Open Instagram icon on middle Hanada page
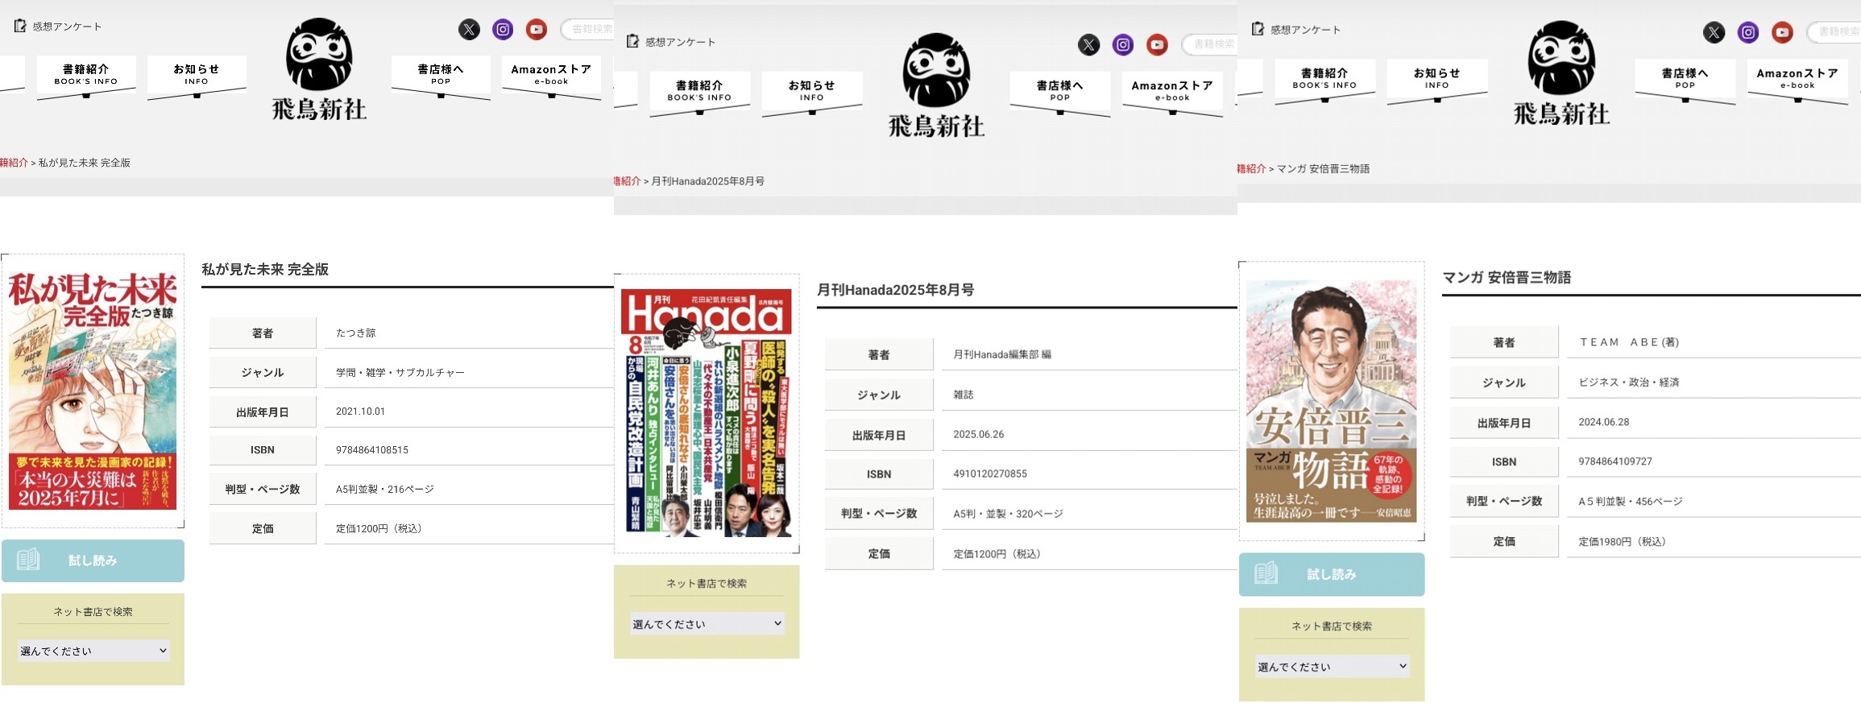Image resolution: width=1861 pixels, height=703 pixels. [1123, 45]
